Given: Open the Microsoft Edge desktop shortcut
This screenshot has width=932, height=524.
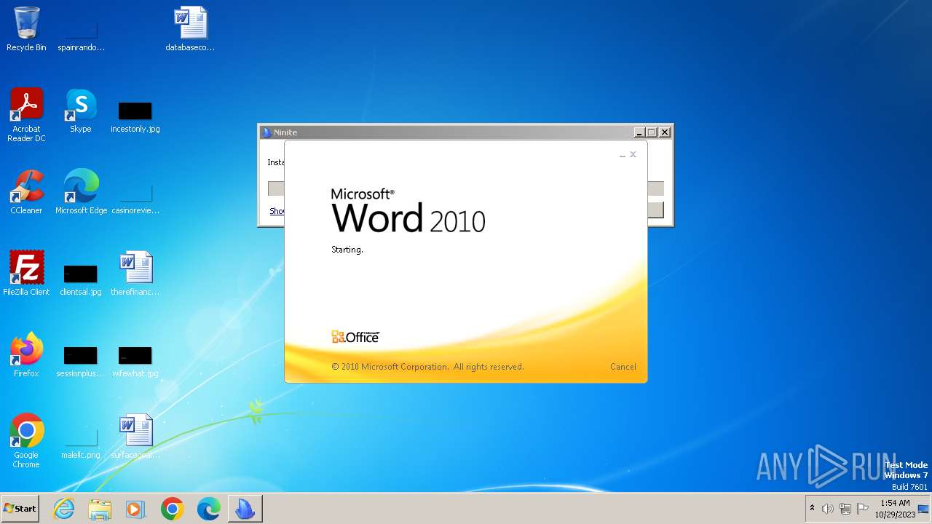Looking at the screenshot, I should pos(81,192).
